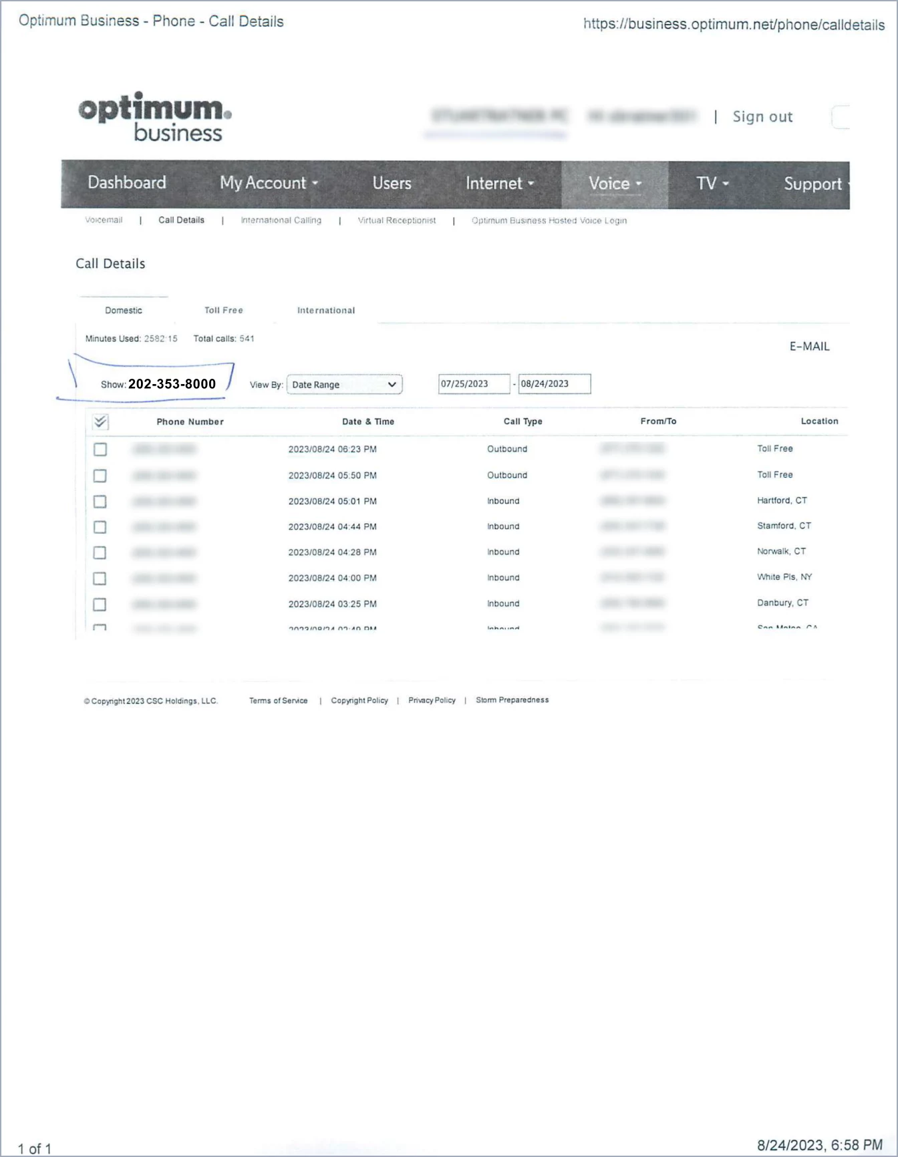Expand the Voice menu

point(615,183)
